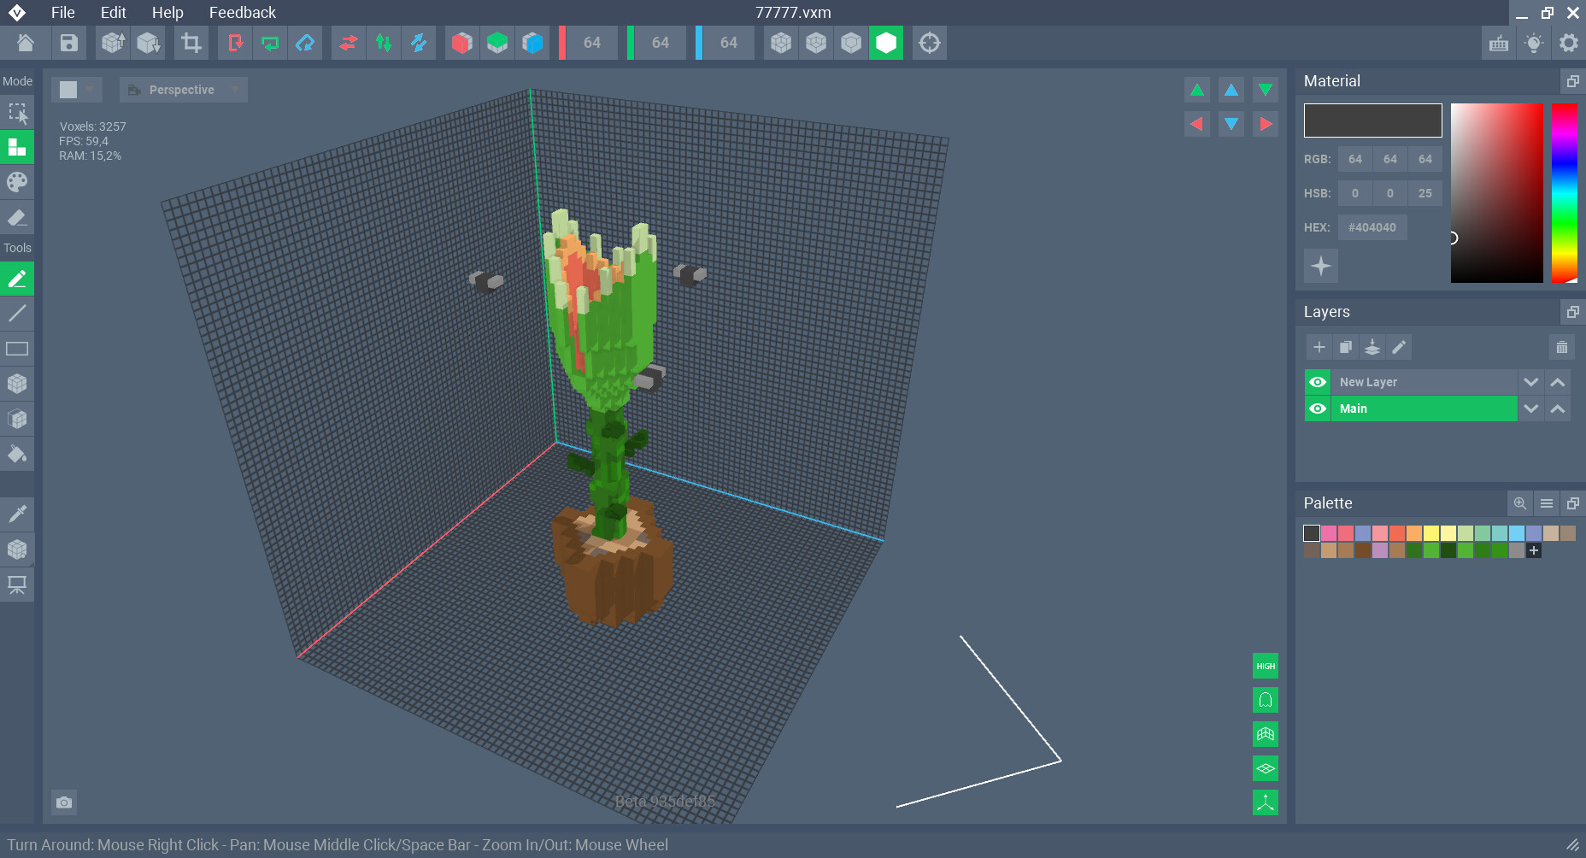Pick the dark gray palette swatch
Screen dimensions: 1586x858
pyautogui.click(x=1312, y=533)
